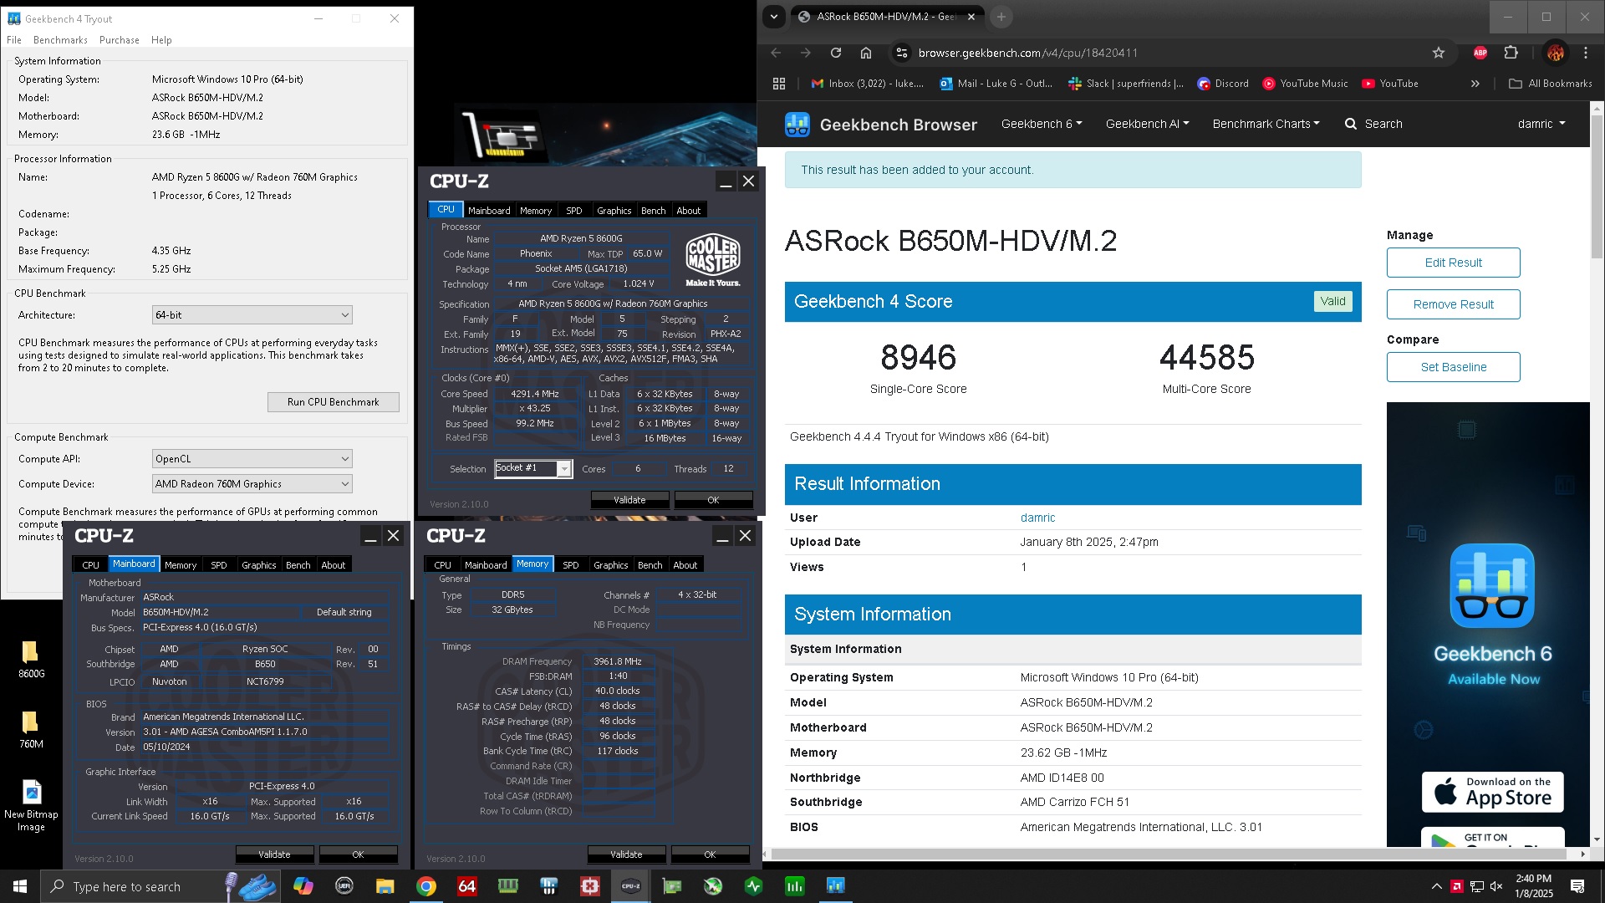Open the All Bookmarks folder
This screenshot has width=1605, height=903.
(x=1551, y=84)
